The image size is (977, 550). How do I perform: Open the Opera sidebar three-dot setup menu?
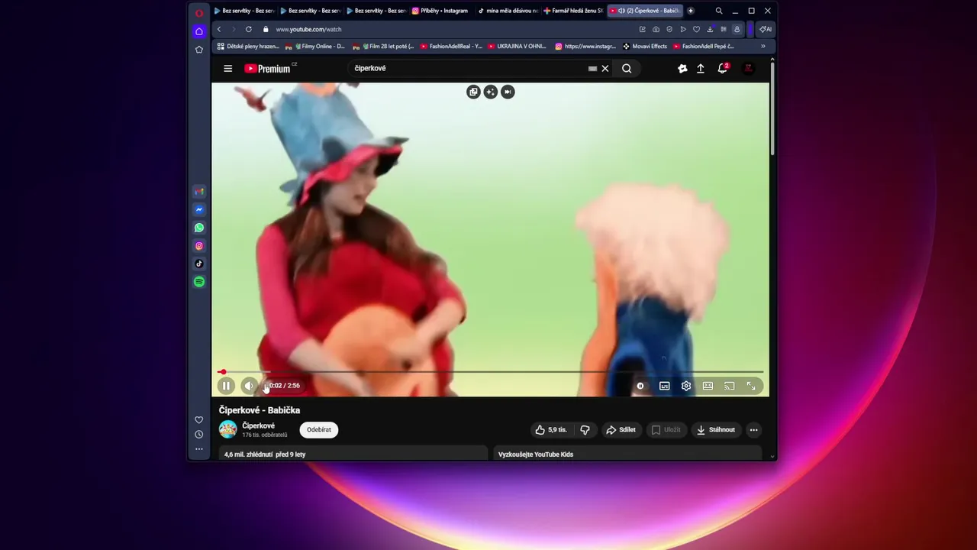click(x=199, y=449)
